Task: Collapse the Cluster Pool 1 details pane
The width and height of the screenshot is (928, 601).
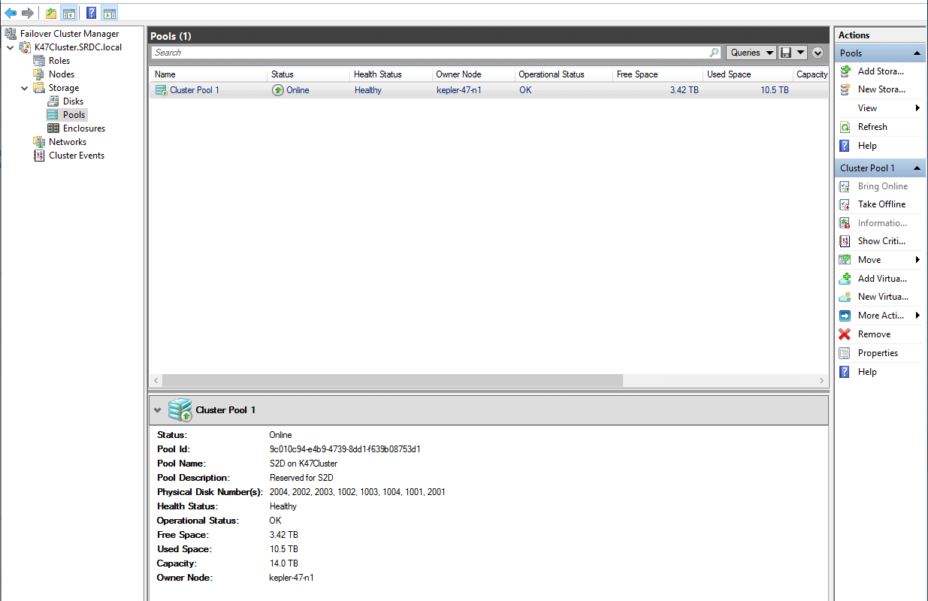Action: coord(157,410)
